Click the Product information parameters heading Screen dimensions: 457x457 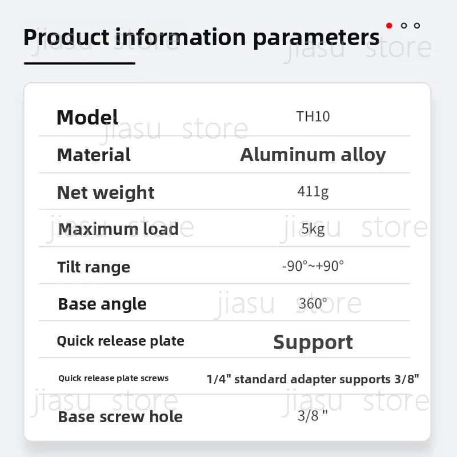pyautogui.click(x=202, y=38)
